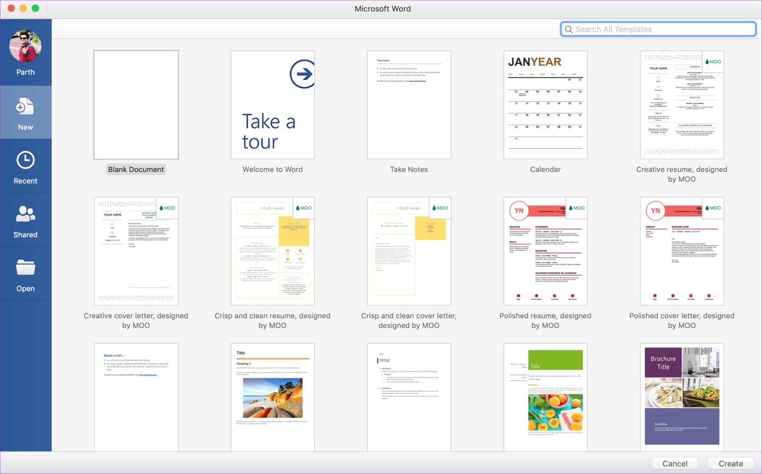The width and height of the screenshot is (762, 474).
Task: Click the Parth profile avatar
Action: pos(25,46)
